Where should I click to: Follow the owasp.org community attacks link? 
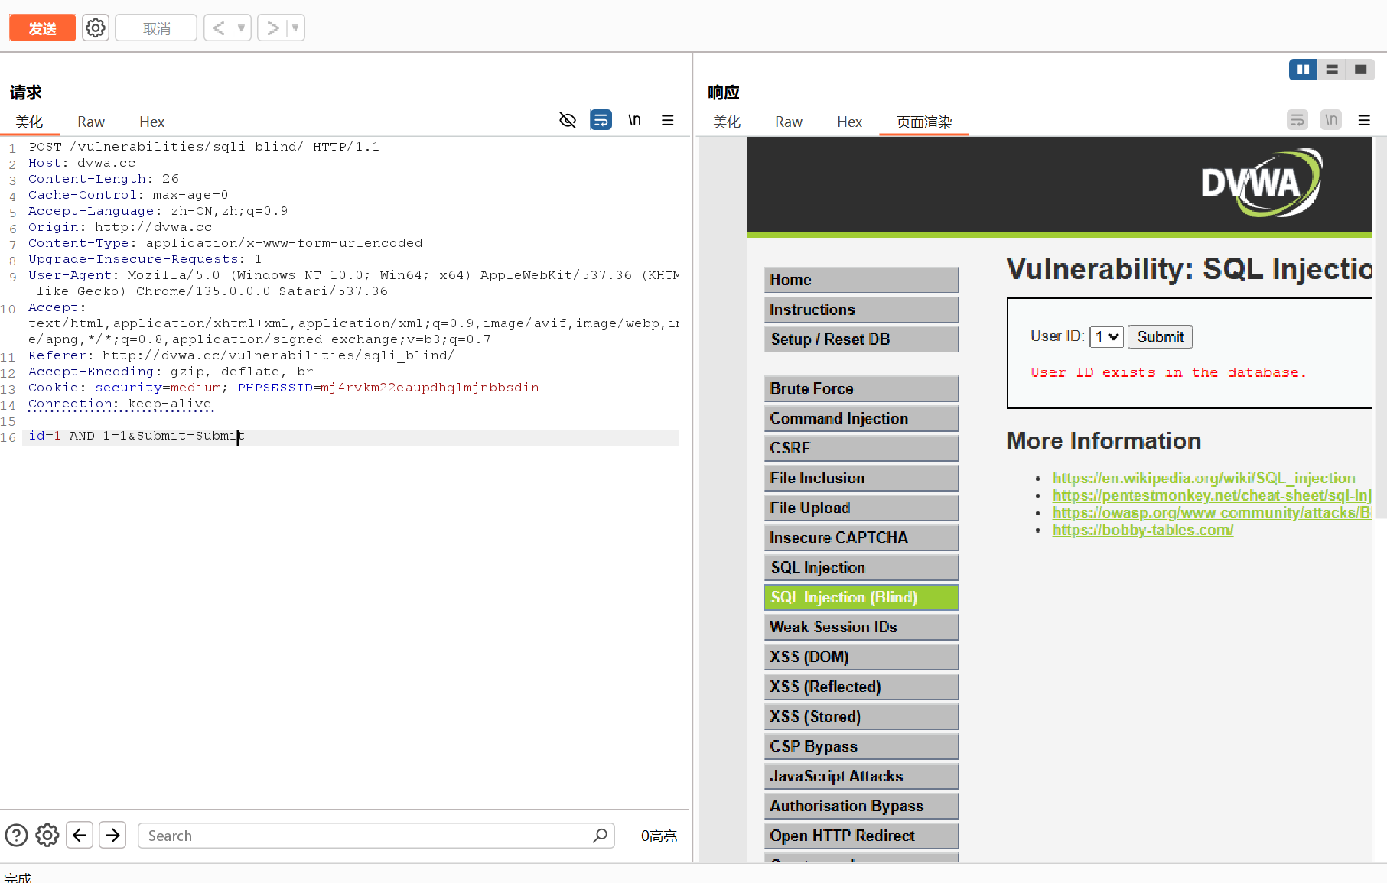[1212, 513]
